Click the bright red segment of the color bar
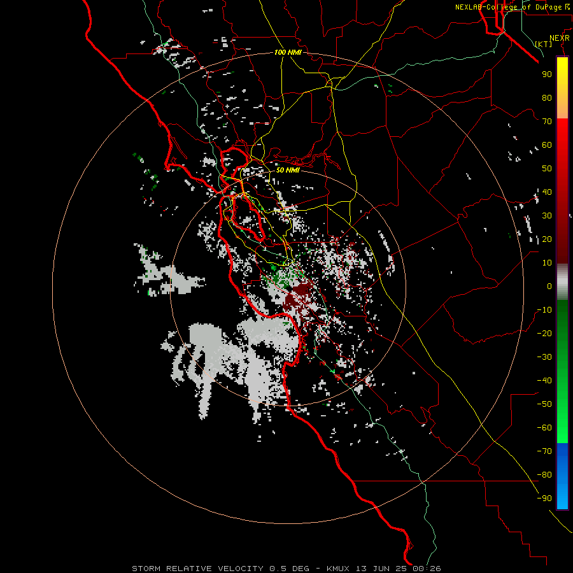Image resolution: width=573 pixels, height=573 pixels. pyautogui.click(x=562, y=146)
